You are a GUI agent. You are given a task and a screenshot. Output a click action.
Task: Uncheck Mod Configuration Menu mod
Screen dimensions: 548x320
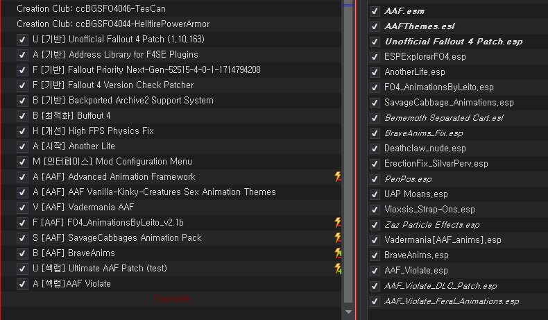(22, 162)
